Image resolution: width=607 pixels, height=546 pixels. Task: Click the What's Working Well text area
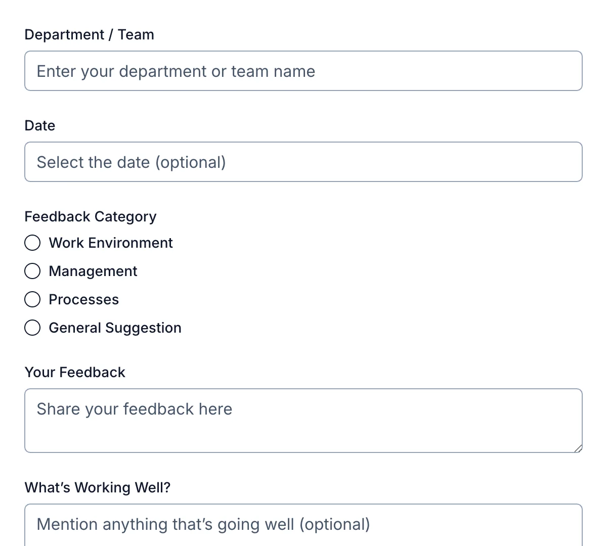pos(303,526)
